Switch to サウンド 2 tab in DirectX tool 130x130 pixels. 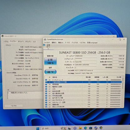pos(28,42)
